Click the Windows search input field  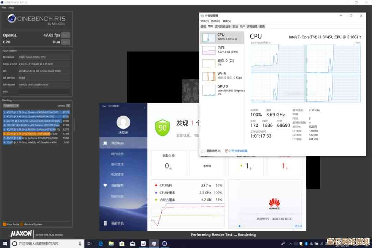(45, 244)
